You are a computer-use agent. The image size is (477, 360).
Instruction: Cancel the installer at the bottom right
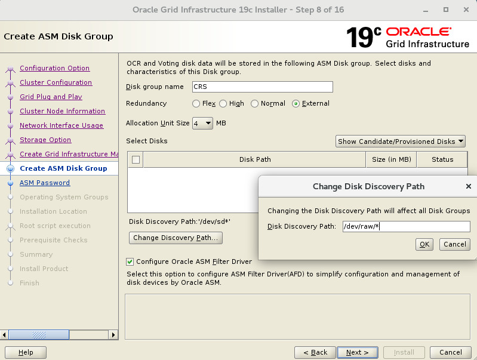pos(450,352)
